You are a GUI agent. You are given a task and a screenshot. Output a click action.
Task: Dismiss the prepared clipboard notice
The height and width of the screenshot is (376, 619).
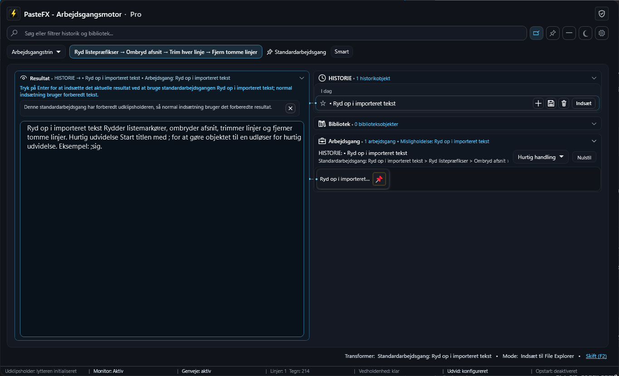pyautogui.click(x=290, y=108)
